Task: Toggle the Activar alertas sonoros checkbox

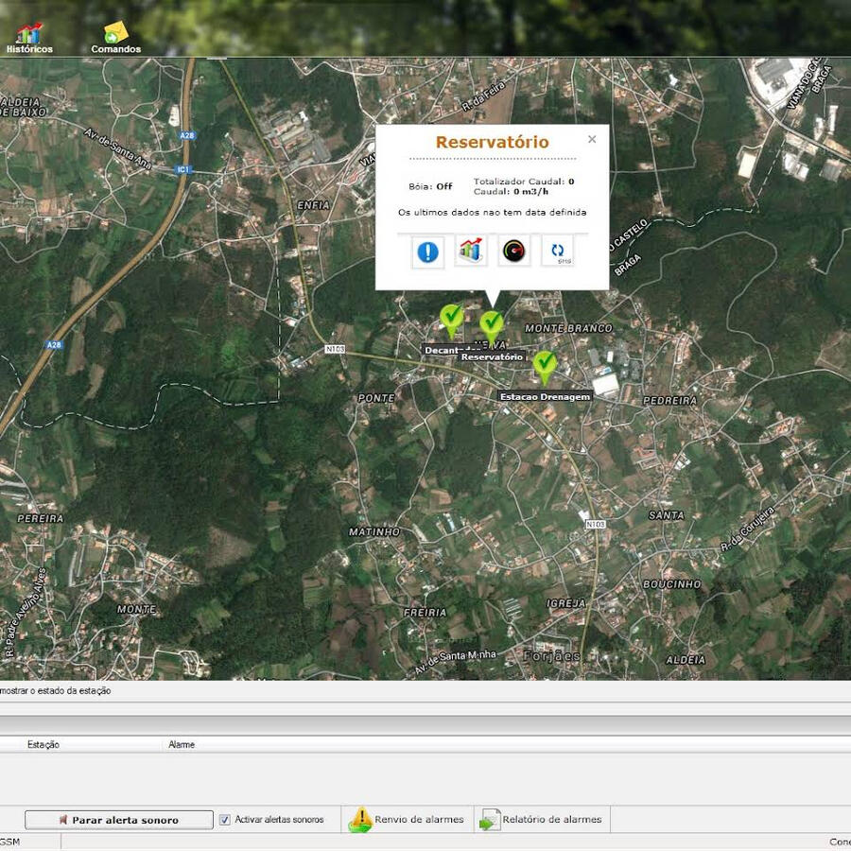Action: click(x=225, y=820)
